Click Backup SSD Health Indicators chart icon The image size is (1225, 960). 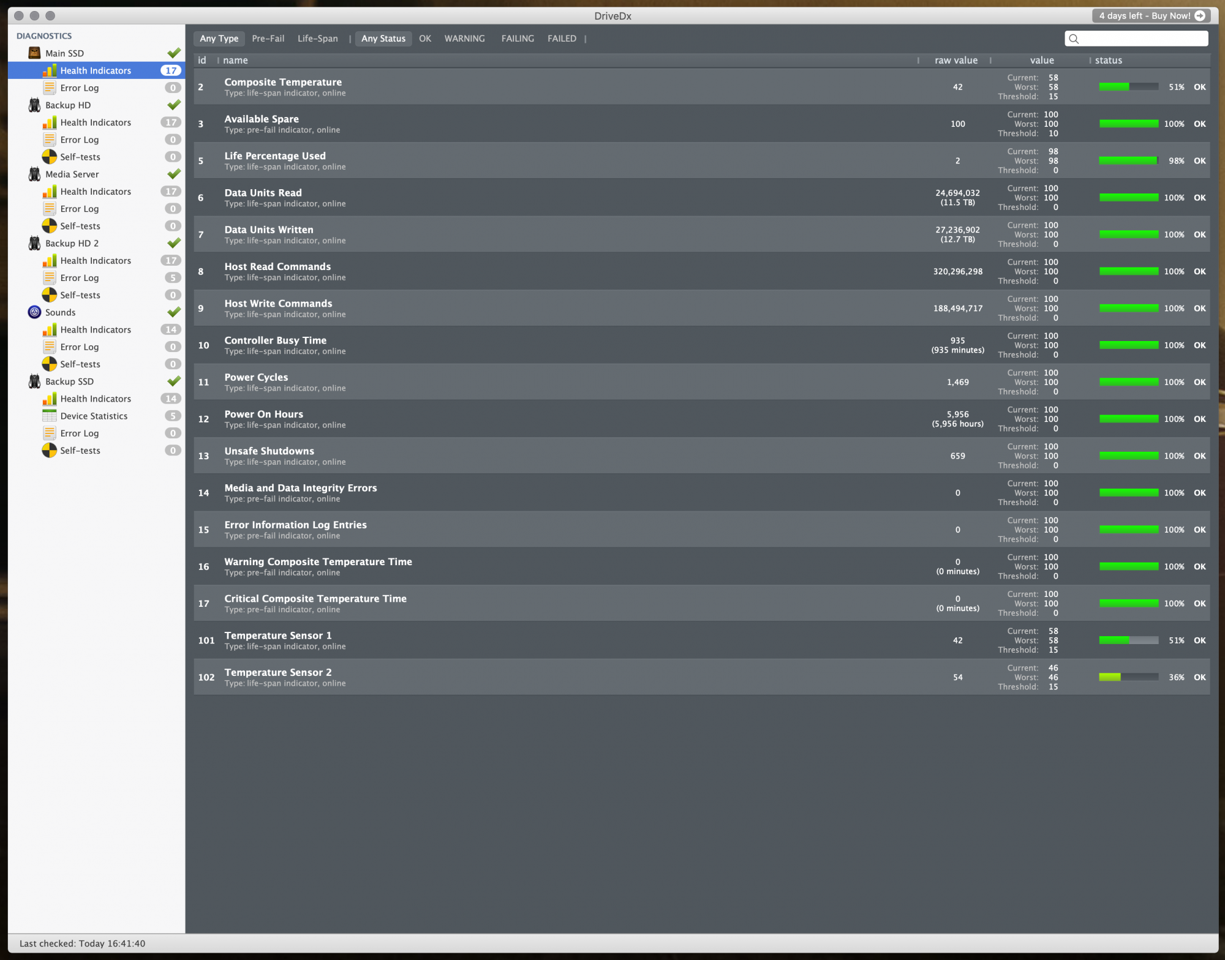(50, 399)
